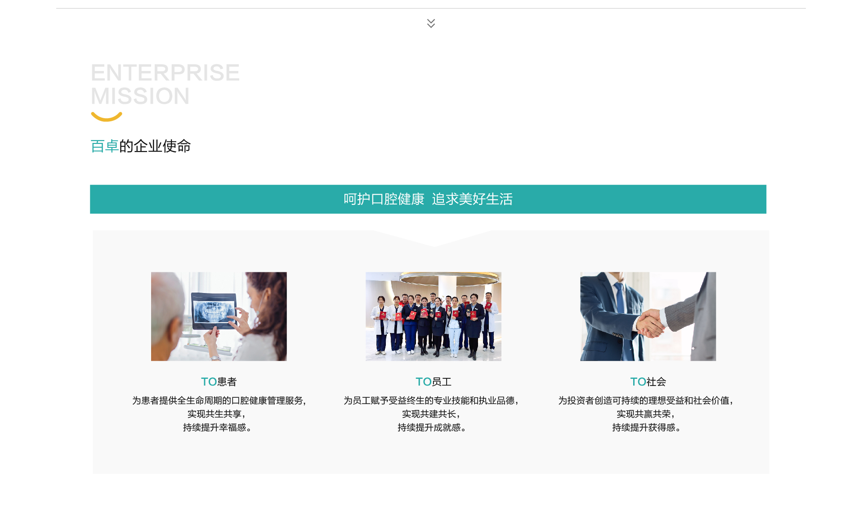Select text 为投资者创造可持续的理想受益和社会价值
This screenshot has height=506, width=863.
(x=644, y=400)
